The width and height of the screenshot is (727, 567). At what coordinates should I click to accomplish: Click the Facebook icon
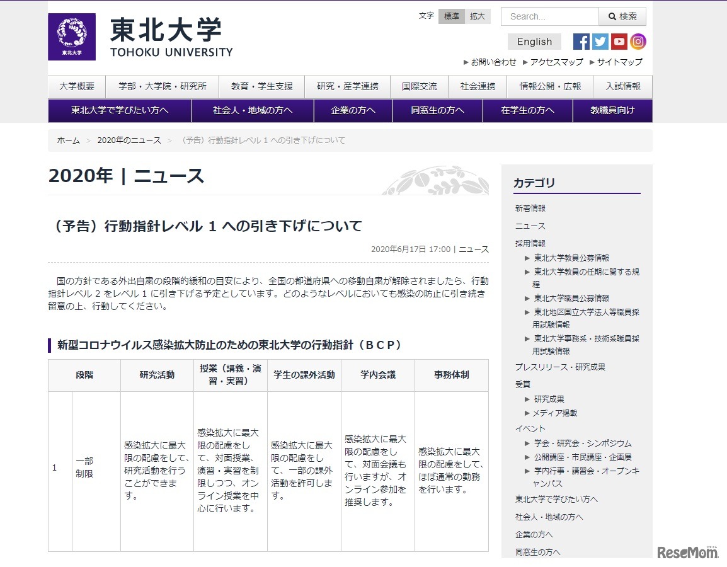click(580, 41)
